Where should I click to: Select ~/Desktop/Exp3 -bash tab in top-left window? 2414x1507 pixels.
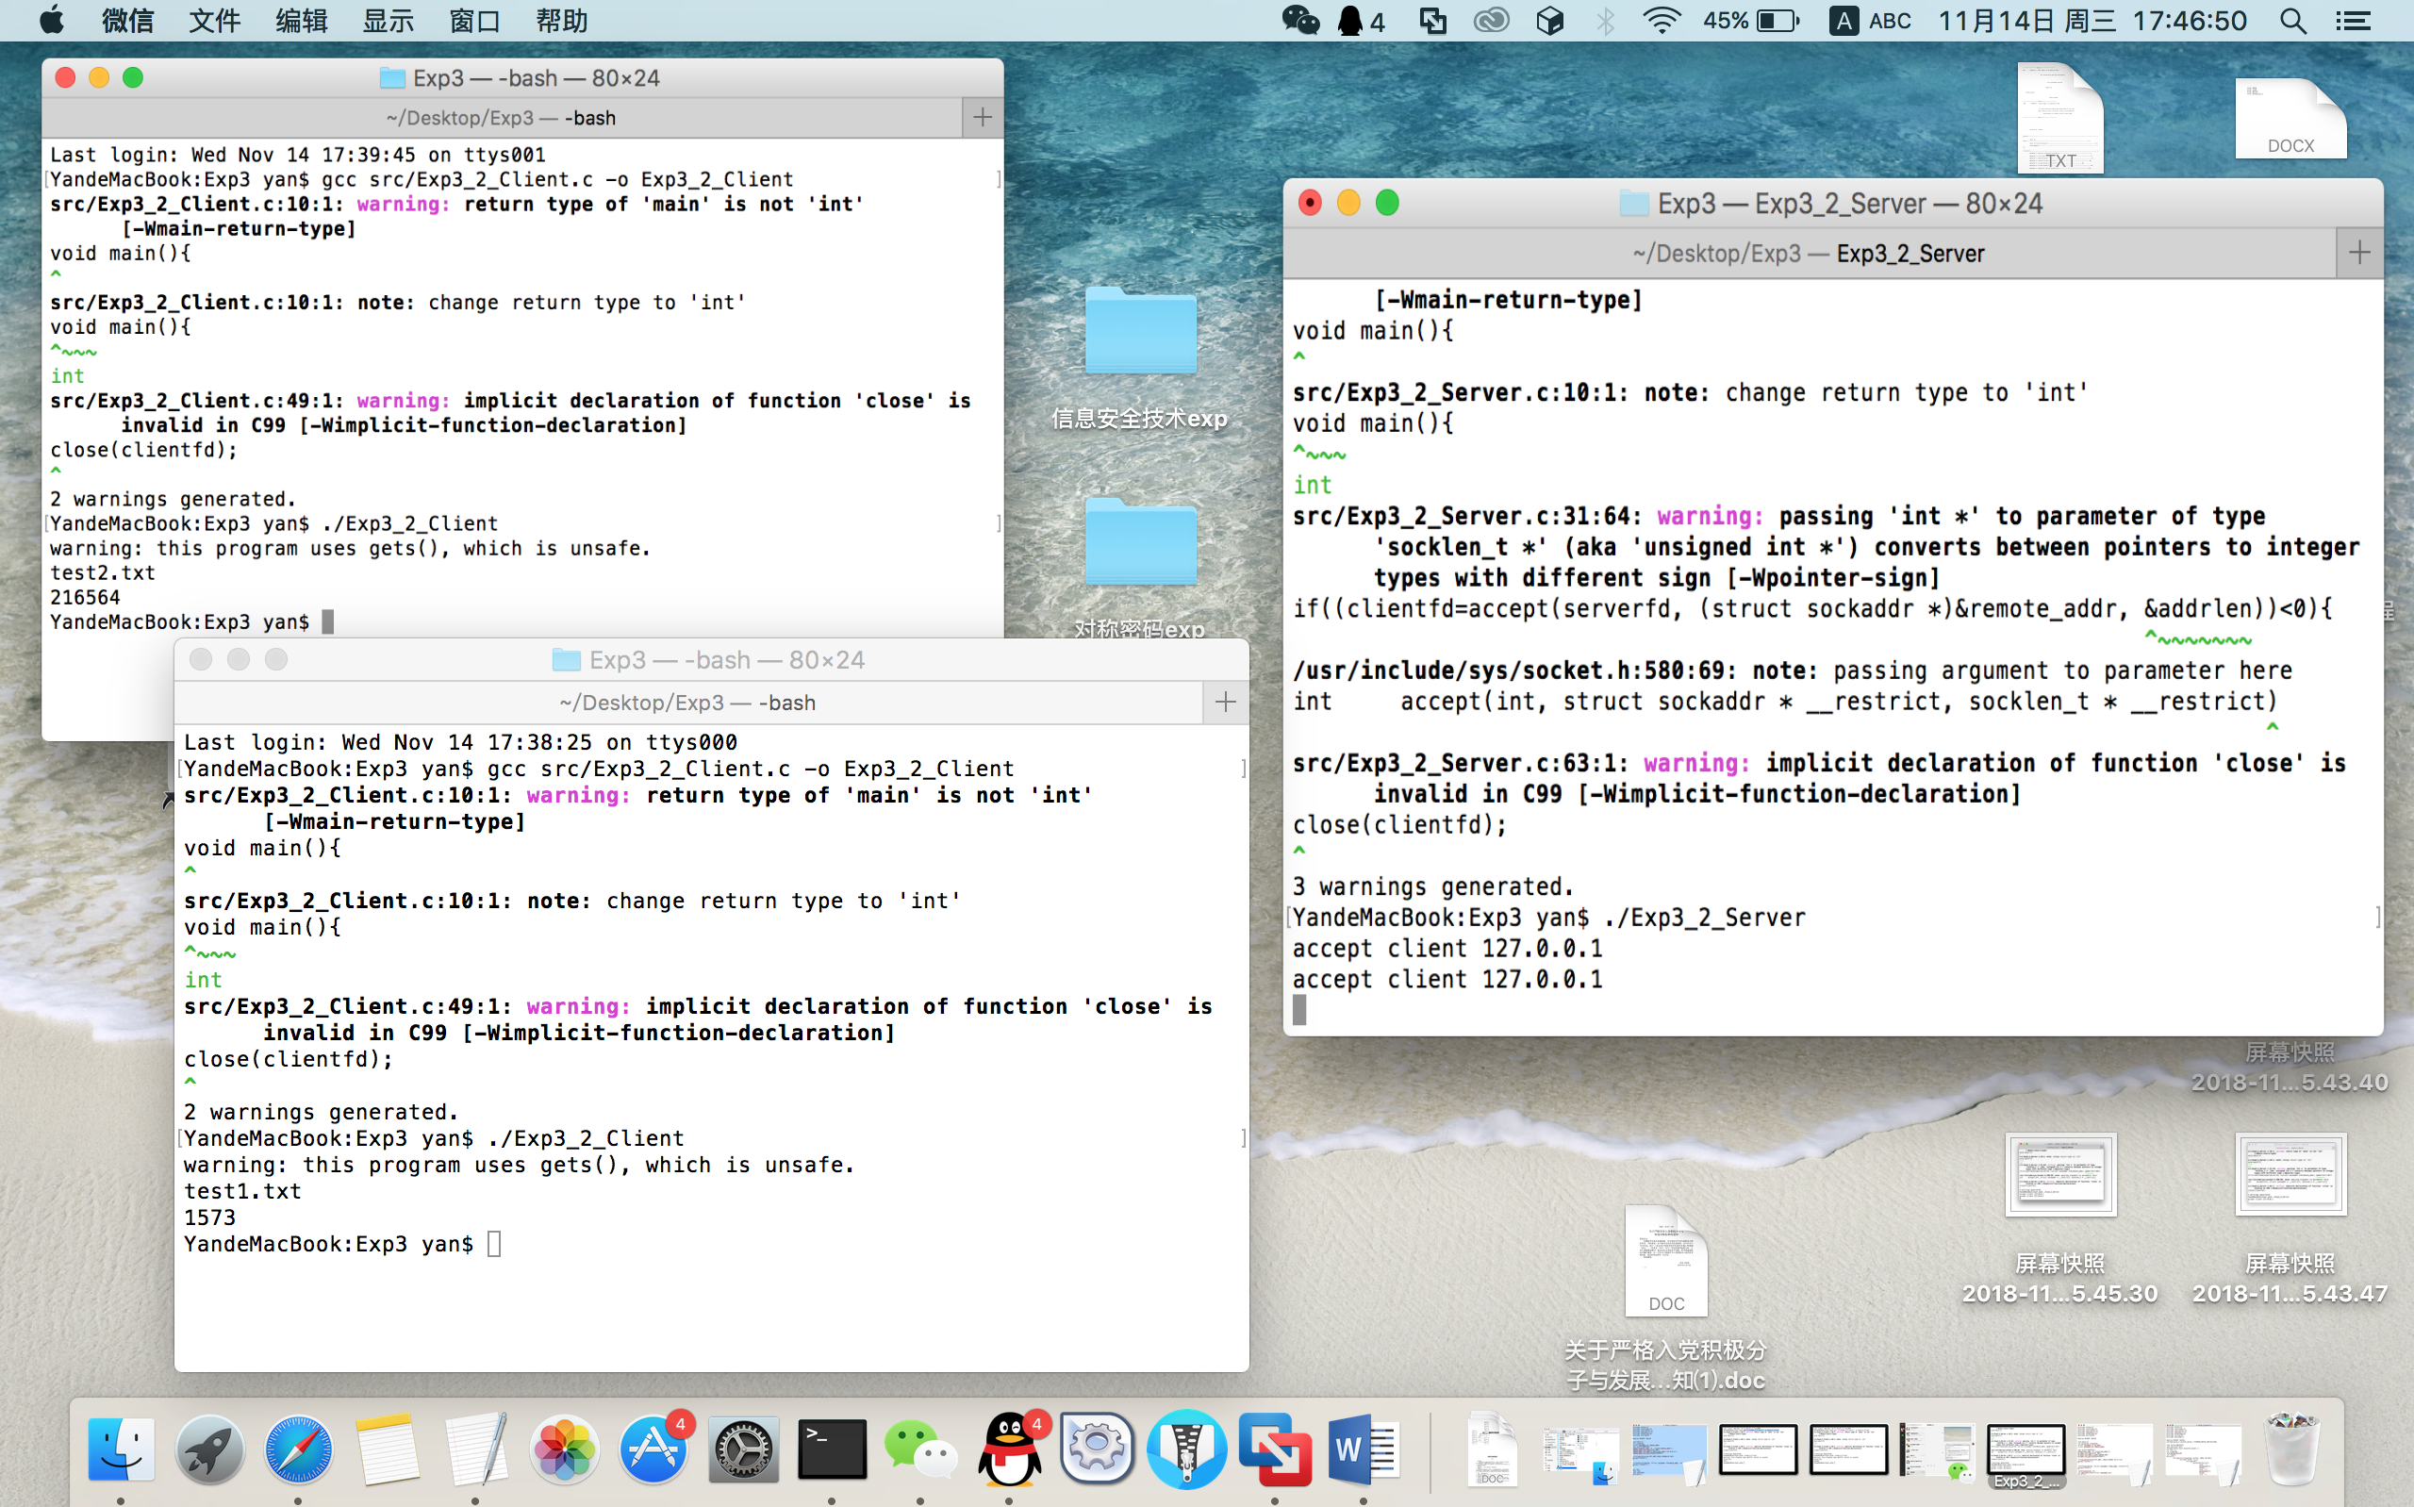click(x=501, y=118)
